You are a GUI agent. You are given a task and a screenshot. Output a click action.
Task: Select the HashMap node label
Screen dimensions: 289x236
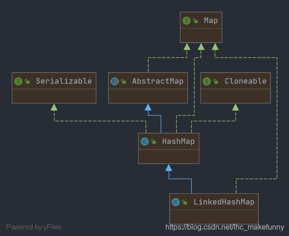coord(178,142)
